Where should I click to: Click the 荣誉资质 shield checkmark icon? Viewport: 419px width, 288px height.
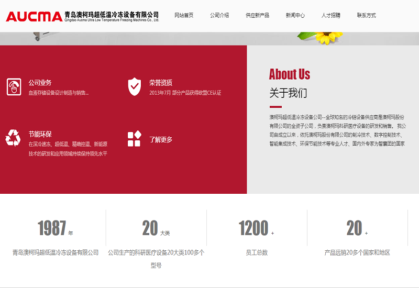click(135, 86)
